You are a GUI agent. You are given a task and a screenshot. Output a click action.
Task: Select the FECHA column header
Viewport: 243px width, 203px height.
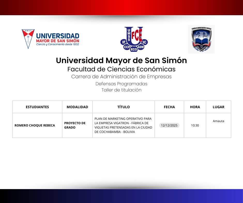coord(169,107)
